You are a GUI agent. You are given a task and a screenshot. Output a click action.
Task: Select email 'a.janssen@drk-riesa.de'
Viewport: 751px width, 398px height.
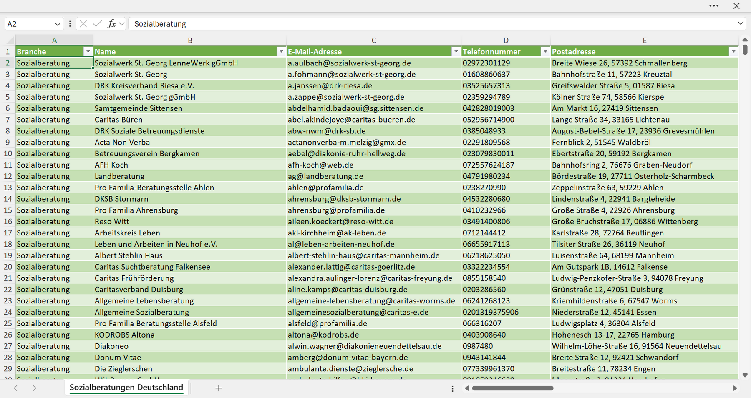pos(374,85)
